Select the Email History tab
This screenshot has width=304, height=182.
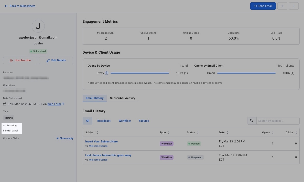pyautogui.click(x=95, y=98)
